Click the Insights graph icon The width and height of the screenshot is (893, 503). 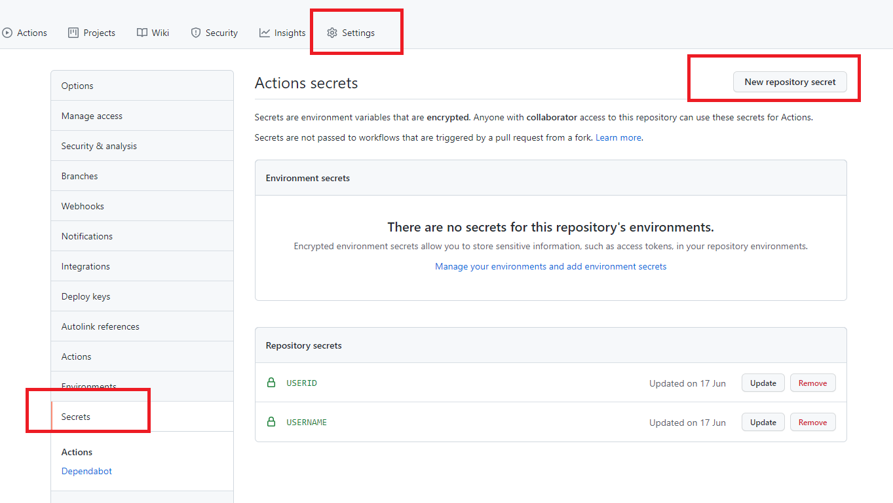265,33
